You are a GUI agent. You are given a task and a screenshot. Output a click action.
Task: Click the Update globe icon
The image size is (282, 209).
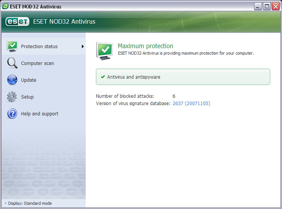[12, 80]
